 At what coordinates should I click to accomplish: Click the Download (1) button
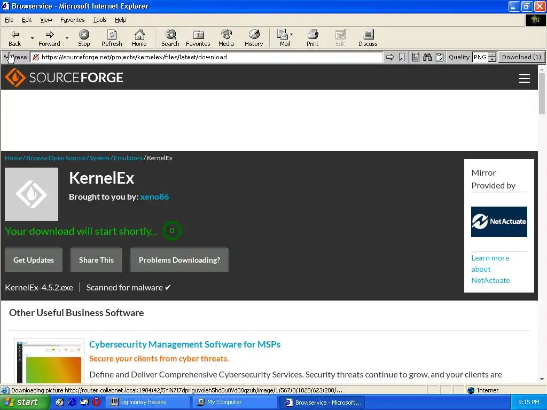(x=521, y=57)
